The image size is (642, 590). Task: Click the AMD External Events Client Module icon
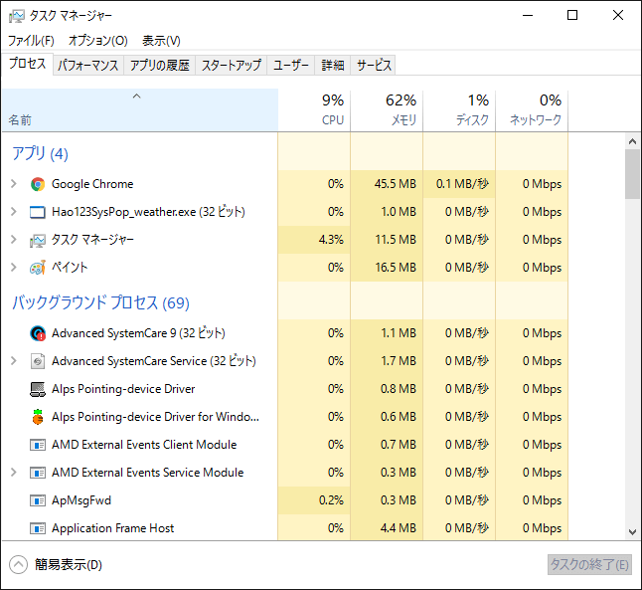pos(38,445)
